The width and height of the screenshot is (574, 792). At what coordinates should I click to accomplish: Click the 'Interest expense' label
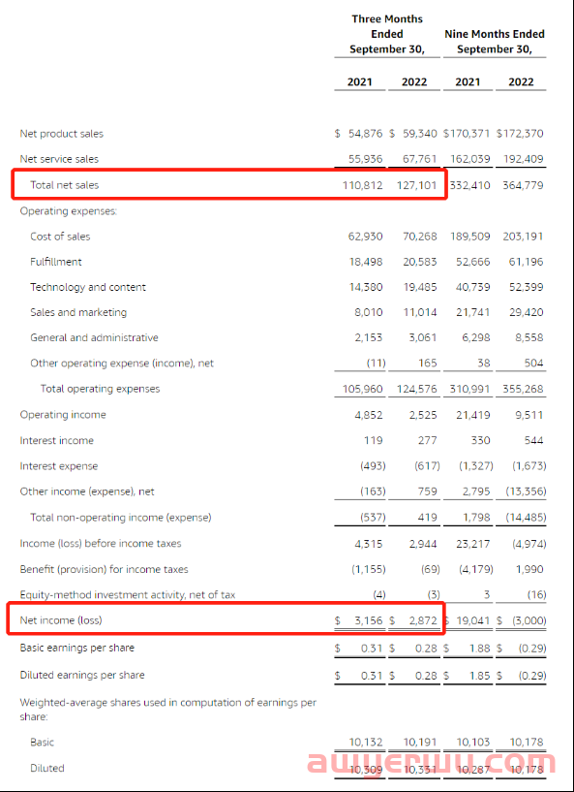click(x=58, y=466)
